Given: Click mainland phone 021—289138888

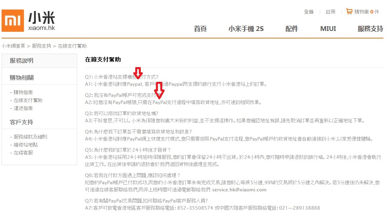Looking at the screenshot, I should (x=299, y=208).
